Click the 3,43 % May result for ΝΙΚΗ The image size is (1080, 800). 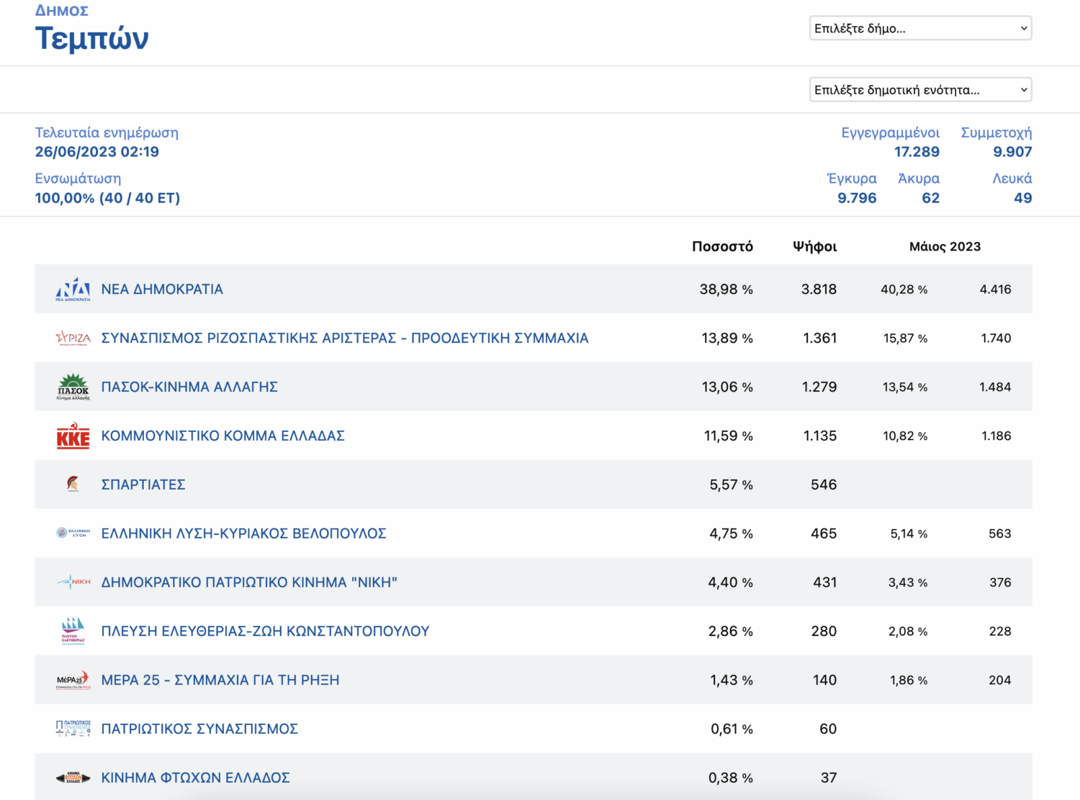coord(908,583)
